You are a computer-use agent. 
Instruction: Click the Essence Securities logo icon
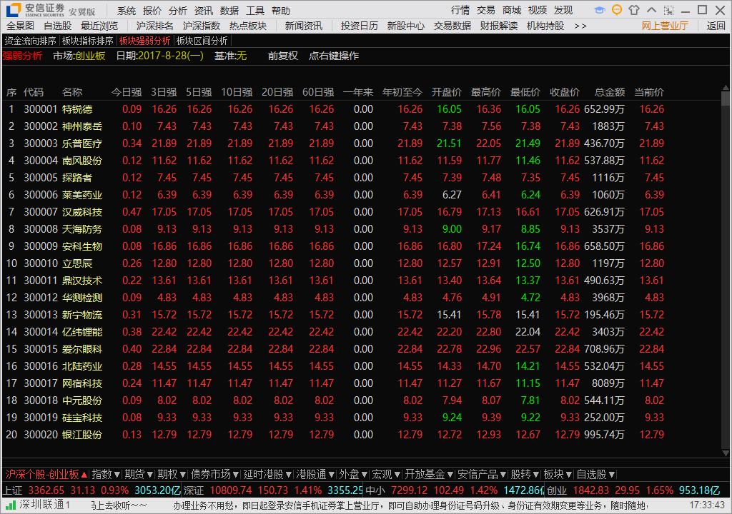[x=14, y=10]
